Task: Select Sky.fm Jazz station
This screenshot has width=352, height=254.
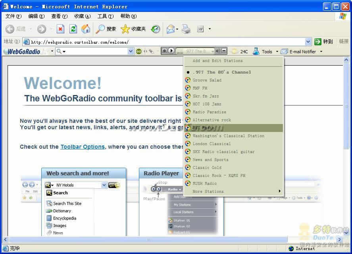Action: [233, 96]
